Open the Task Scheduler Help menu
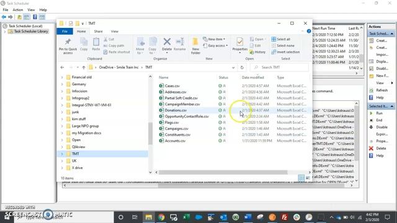The width and height of the screenshot is (397, 223). coord(43,10)
